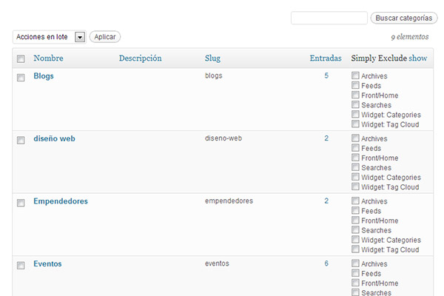Check Widget: Categories for Empendedores
444x296 pixels.
coord(355,239)
